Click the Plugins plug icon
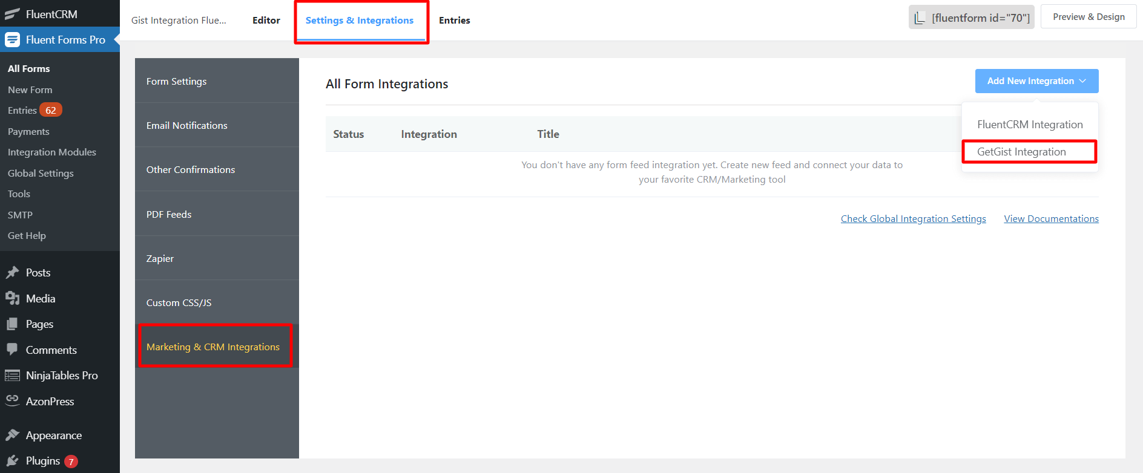1143x473 pixels. pyautogui.click(x=12, y=461)
